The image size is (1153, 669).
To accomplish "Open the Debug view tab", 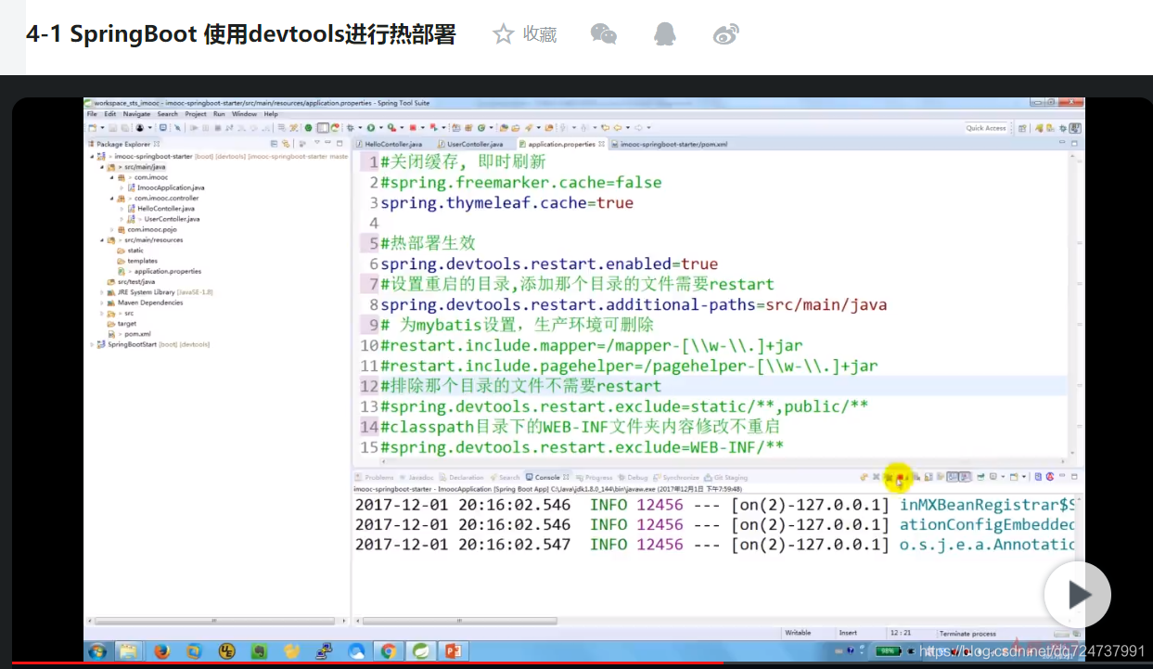I will click(x=634, y=477).
